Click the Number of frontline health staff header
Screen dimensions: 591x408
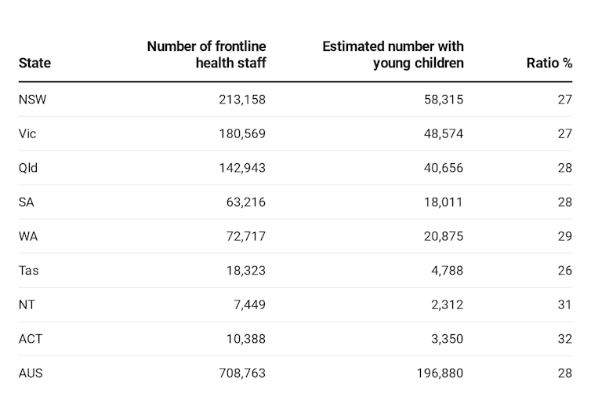[x=206, y=54]
